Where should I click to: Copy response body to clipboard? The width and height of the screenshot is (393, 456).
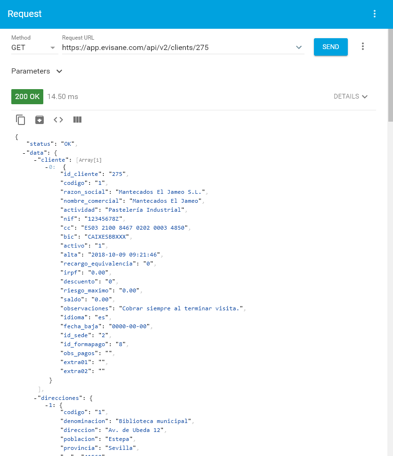[x=20, y=120]
